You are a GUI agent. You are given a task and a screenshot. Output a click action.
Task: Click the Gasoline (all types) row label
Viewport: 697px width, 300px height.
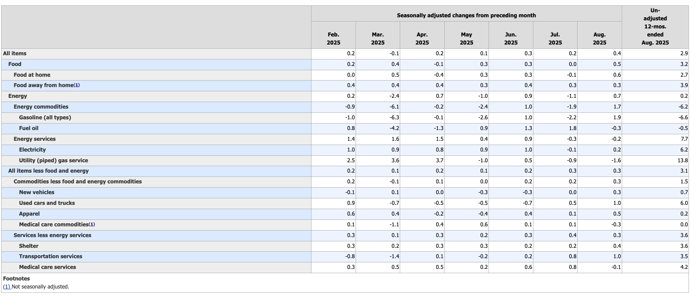[x=45, y=117]
